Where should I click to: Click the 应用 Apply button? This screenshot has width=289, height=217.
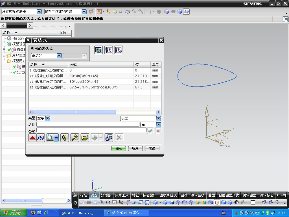click(135, 148)
